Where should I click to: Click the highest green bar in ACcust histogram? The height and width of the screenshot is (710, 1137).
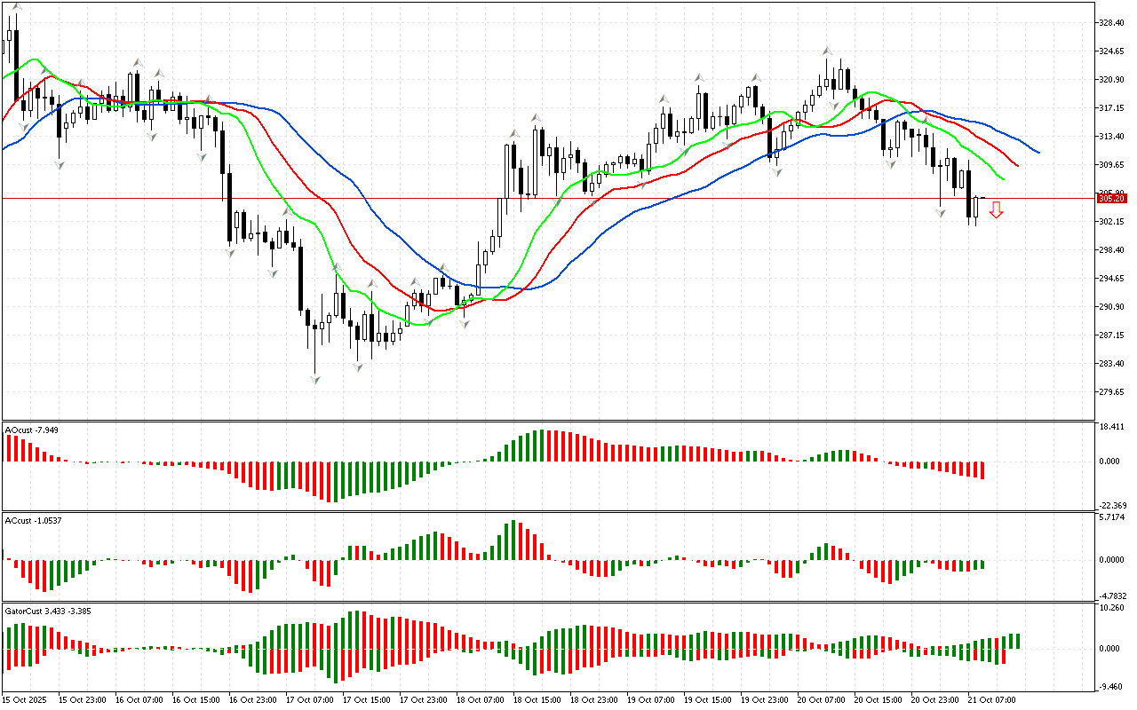(513, 540)
